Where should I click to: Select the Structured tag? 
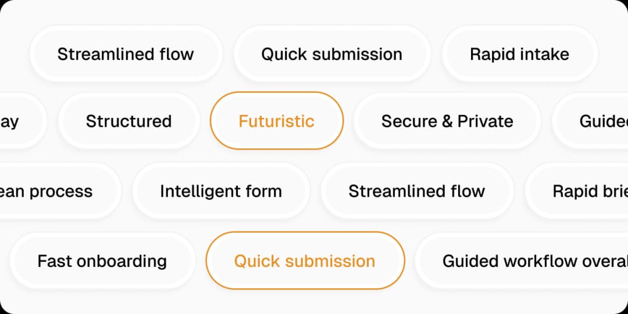129,121
